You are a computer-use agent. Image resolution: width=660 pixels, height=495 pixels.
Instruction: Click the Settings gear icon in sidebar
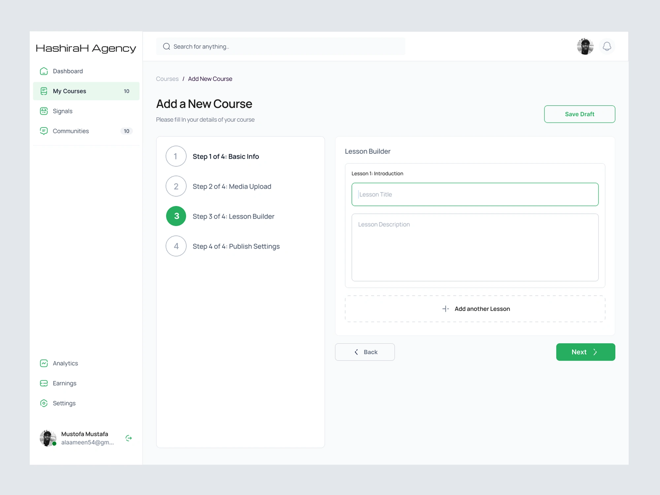tap(44, 403)
